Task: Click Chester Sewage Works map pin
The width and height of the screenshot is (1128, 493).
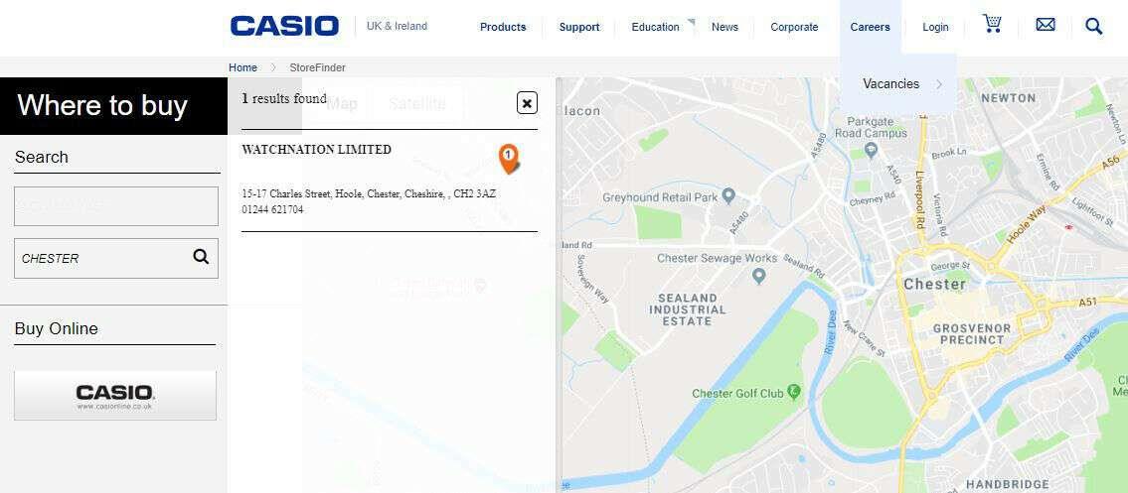Action: pos(759,277)
